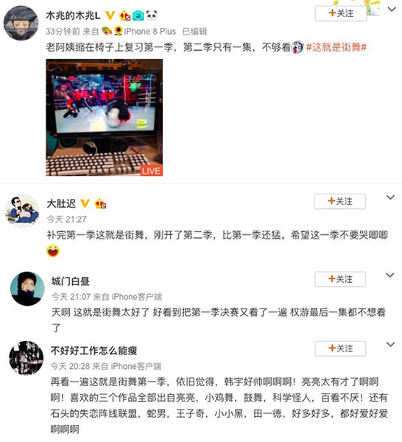The width and height of the screenshot is (402, 442).
Task: Follow 不好好工作怎么能瘦 via the 关注 button
Action: (340, 348)
